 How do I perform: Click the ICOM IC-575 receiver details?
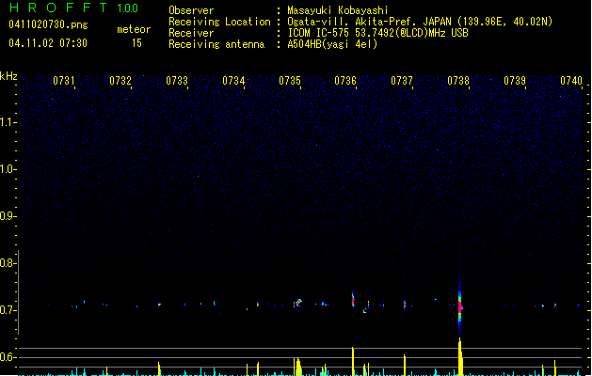click(x=377, y=33)
